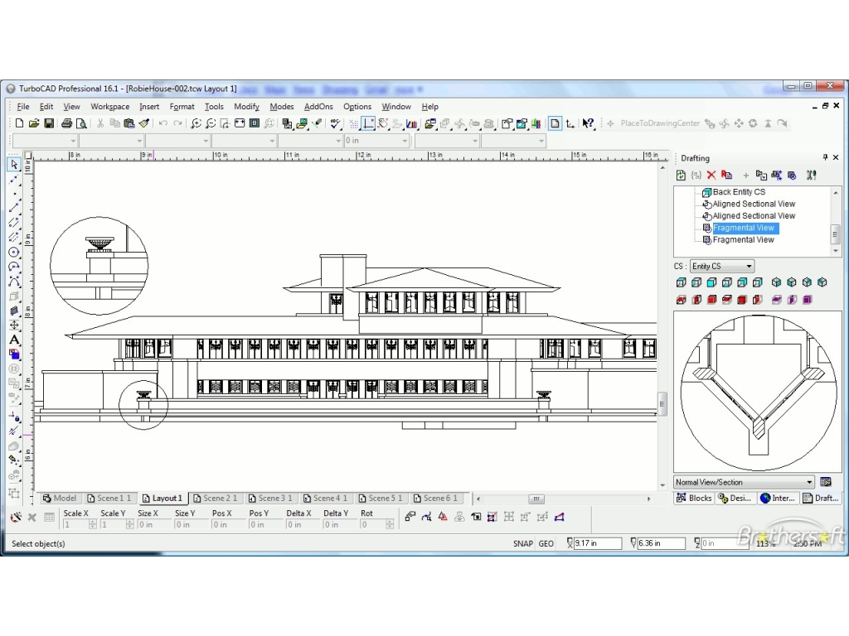Pin the Drafting palette with the pushpin icon
849x636 pixels.
click(825, 157)
